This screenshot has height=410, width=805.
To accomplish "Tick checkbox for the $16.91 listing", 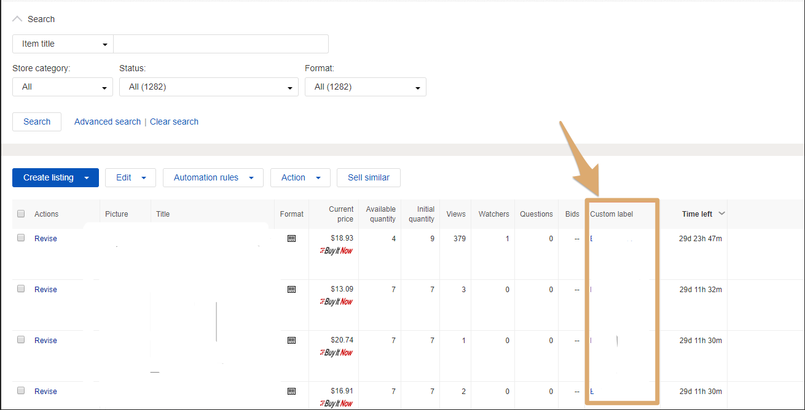I will (21, 390).
